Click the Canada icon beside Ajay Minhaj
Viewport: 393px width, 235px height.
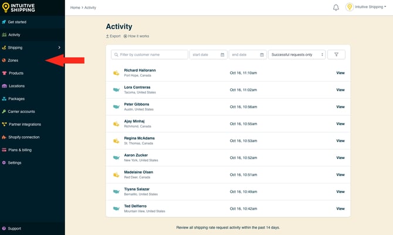coord(116,124)
